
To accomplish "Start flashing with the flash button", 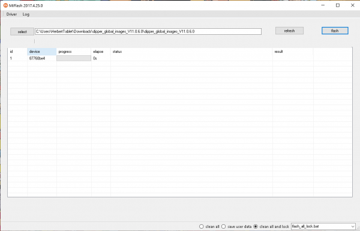I will tap(335, 31).
